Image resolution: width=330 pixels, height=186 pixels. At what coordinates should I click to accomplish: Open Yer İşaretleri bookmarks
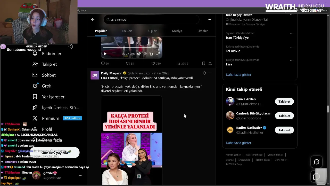point(49,97)
